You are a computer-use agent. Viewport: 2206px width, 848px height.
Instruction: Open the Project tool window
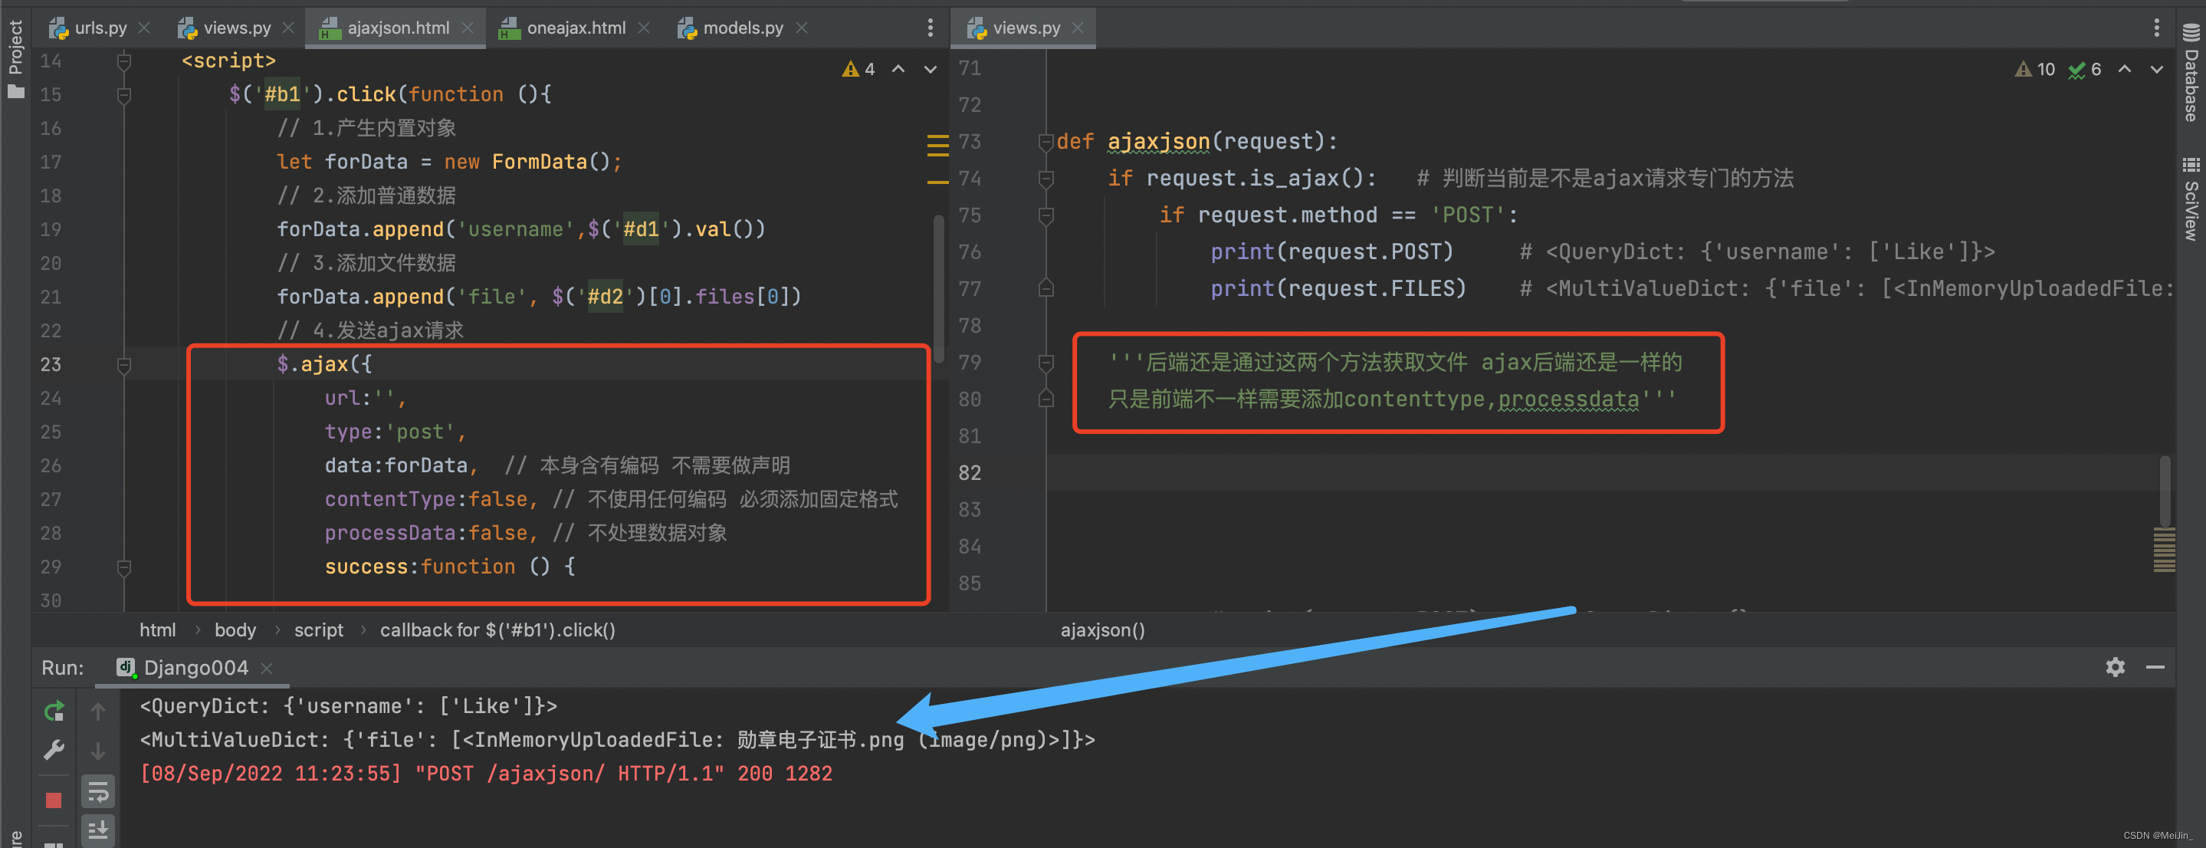coord(15,58)
